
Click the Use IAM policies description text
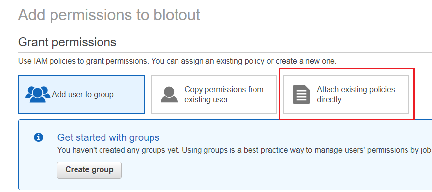[178, 61]
